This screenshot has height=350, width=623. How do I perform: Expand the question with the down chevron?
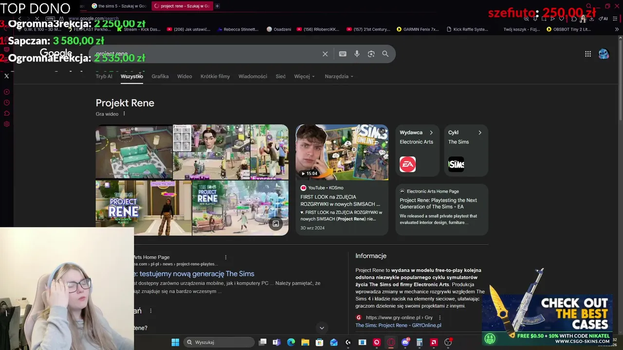tap(322, 328)
